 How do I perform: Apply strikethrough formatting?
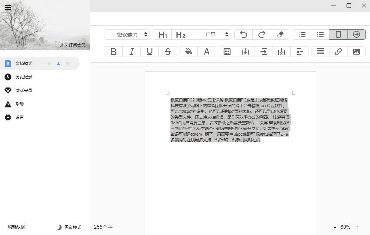pos(168,51)
